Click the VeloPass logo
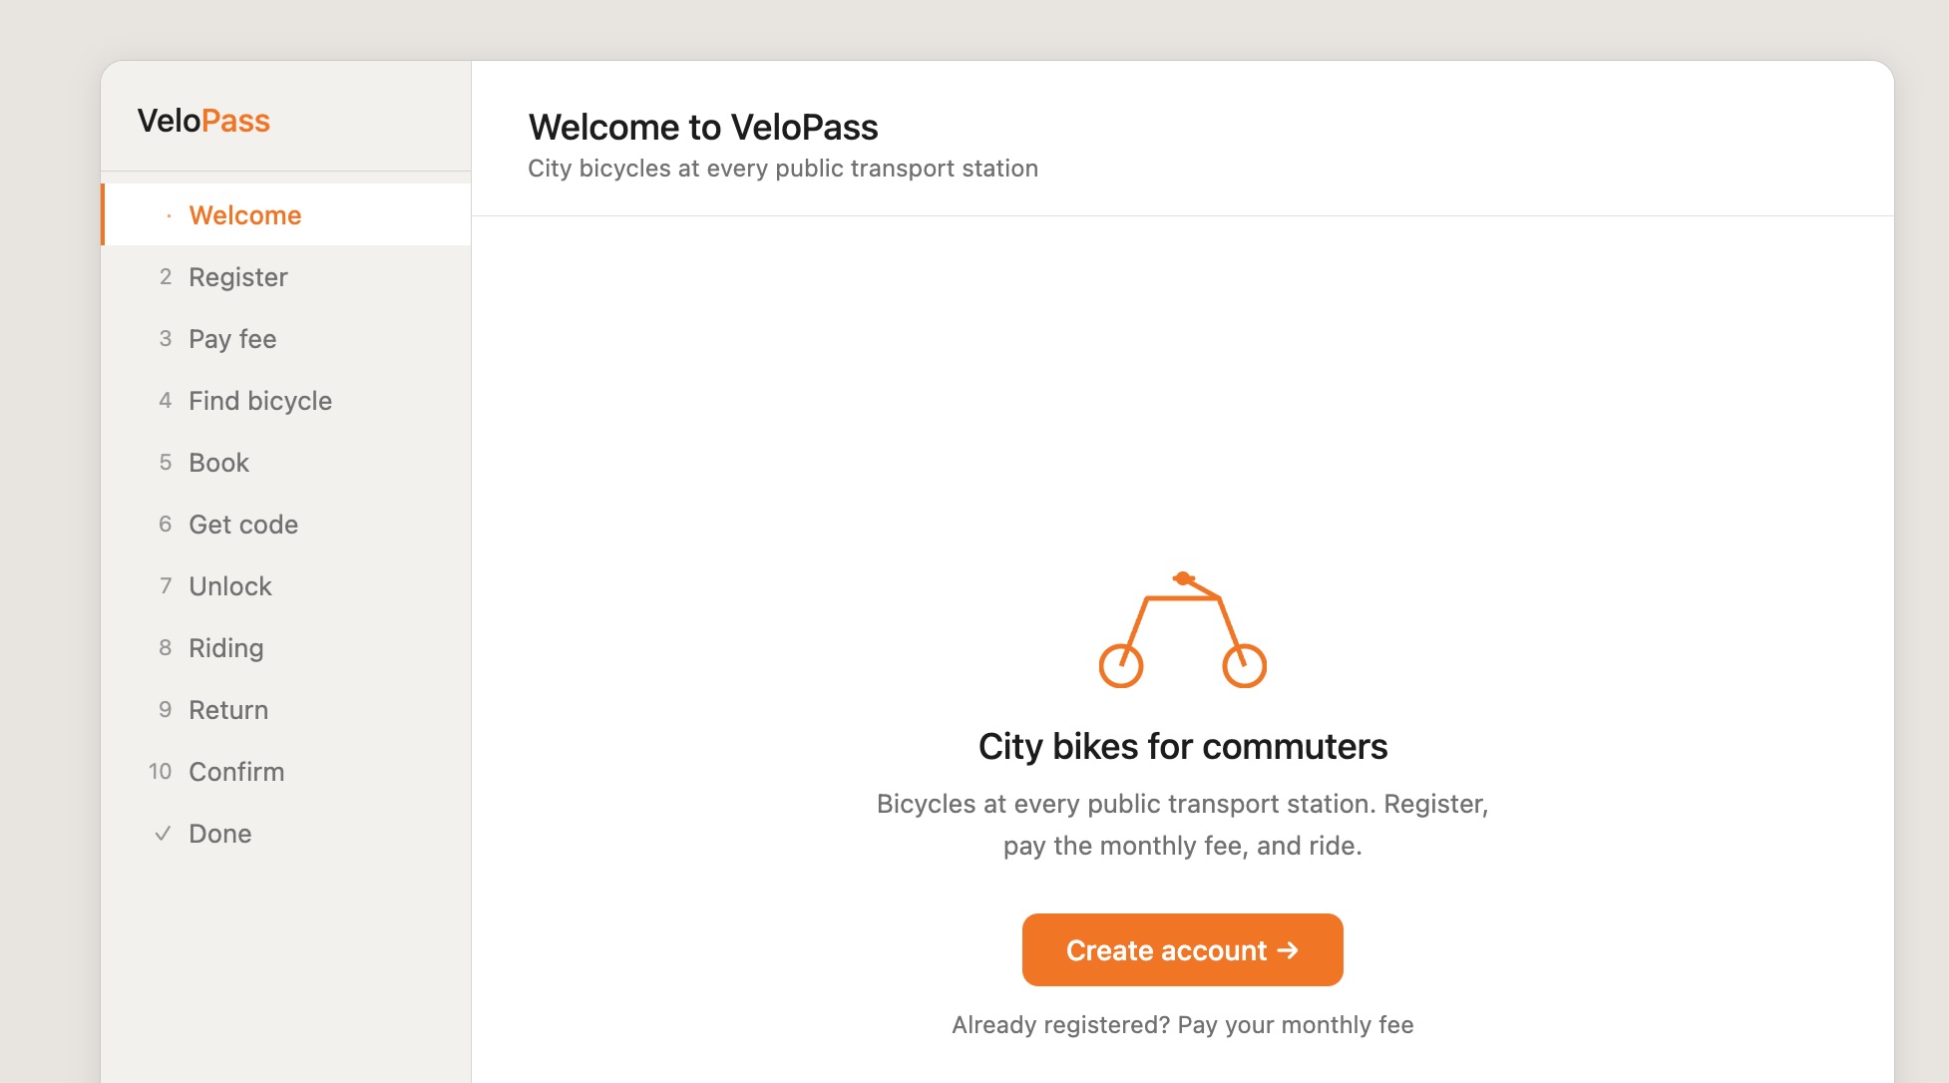The height and width of the screenshot is (1083, 1949). [x=203, y=121]
